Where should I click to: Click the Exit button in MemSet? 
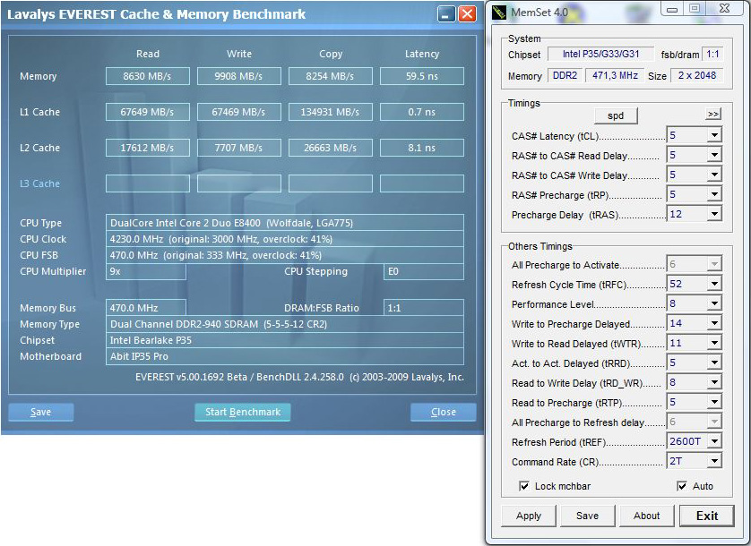click(707, 516)
